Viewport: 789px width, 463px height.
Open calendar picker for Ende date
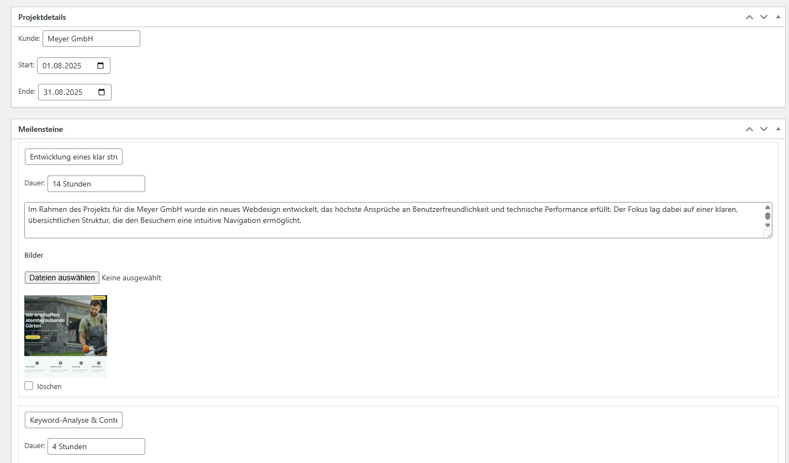[x=102, y=92]
